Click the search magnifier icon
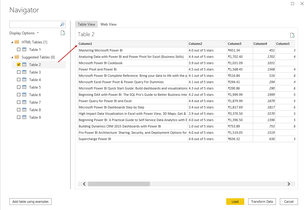This screenshot has width=307, height=210. (62, 24)
